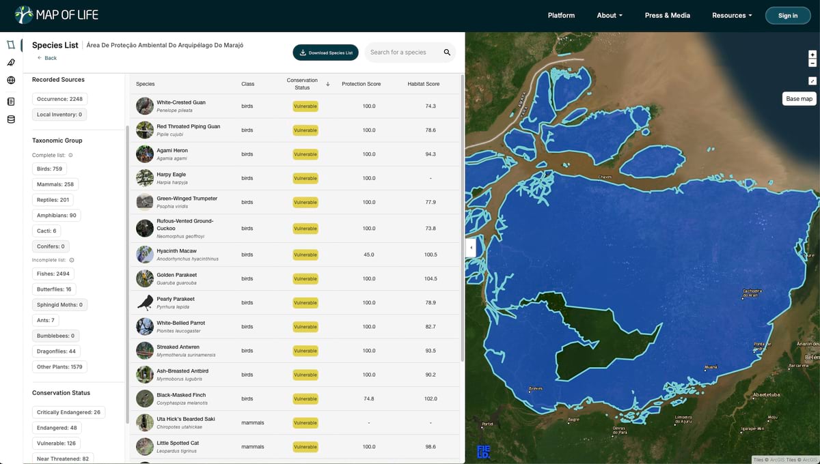This screenshot has width=820, height=464.
Task: Toggle the Butterflies: 16 filter
Action: click(54, 289)
